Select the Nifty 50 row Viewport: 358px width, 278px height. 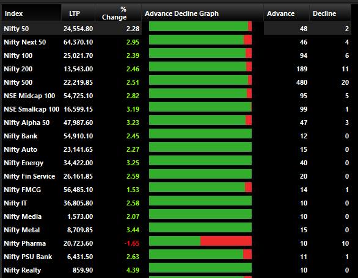177,29
